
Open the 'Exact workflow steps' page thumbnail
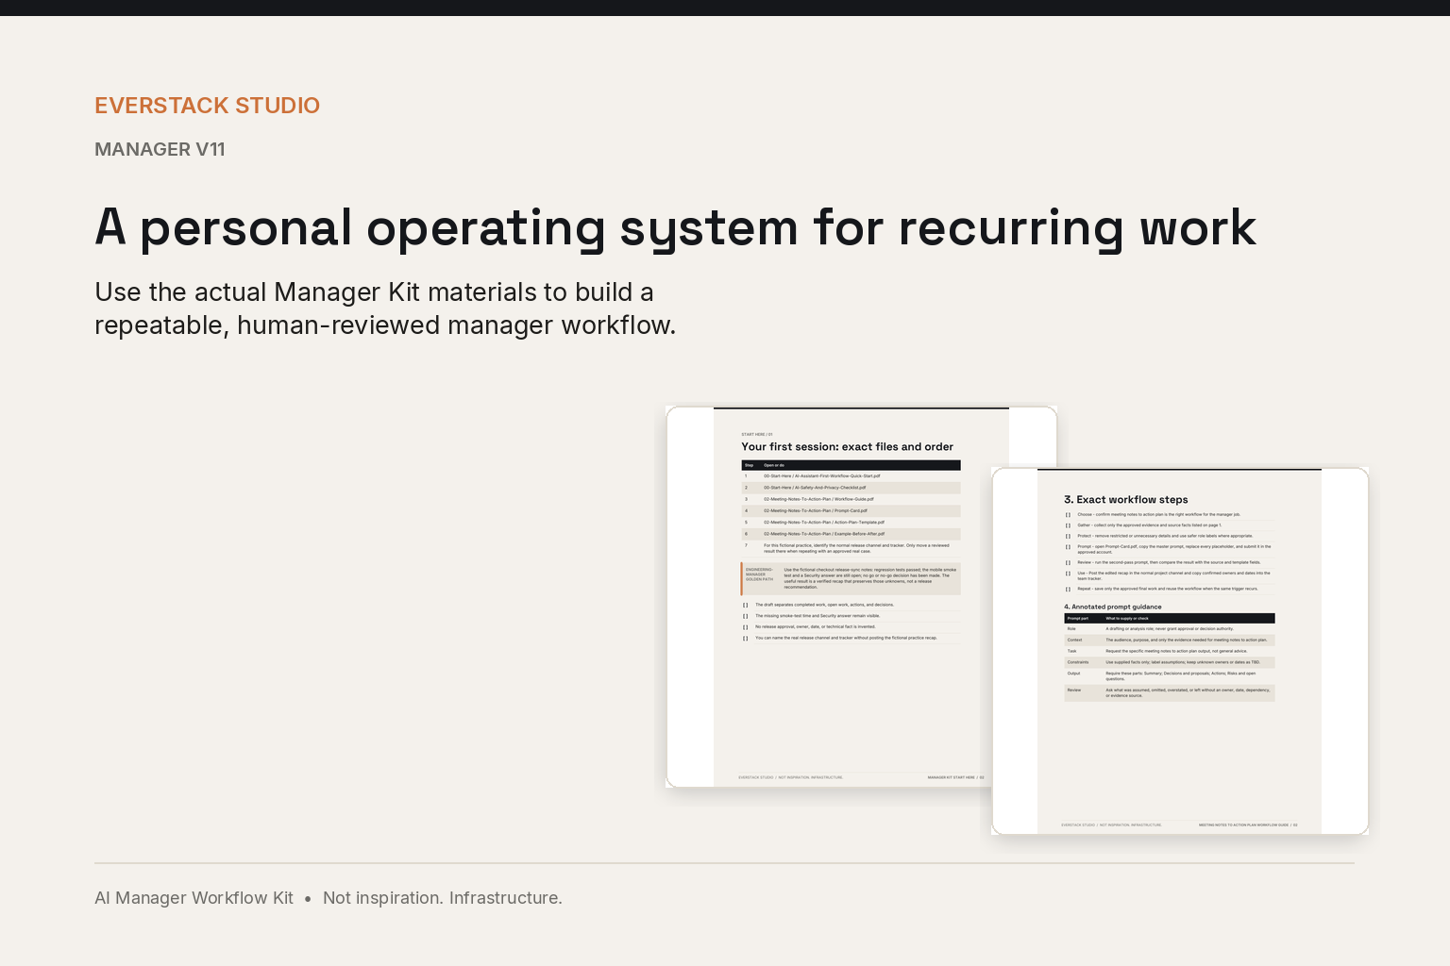[x=1179, y=651]
